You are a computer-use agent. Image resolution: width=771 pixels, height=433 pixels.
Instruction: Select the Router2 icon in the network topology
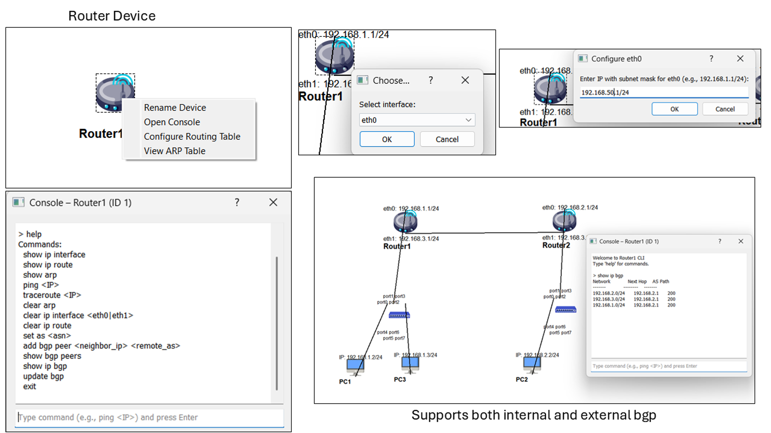click(x=564, y=221)
